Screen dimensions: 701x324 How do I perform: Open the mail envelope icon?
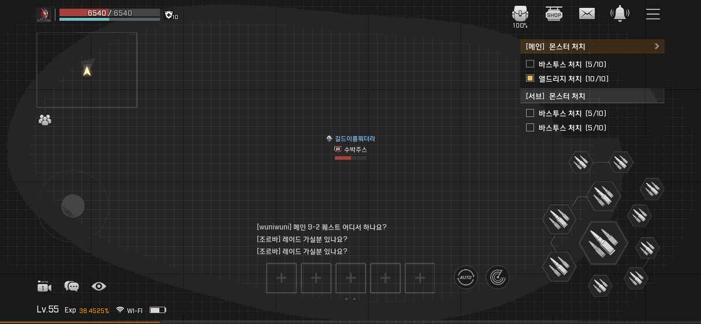587,14
